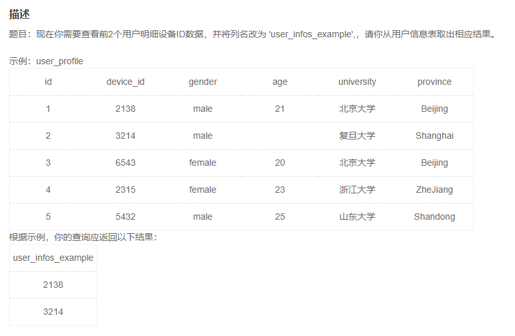Click the "浙江大学" university cell
The width and height of the screenshot is (515, 336).
tap(357, 190)
